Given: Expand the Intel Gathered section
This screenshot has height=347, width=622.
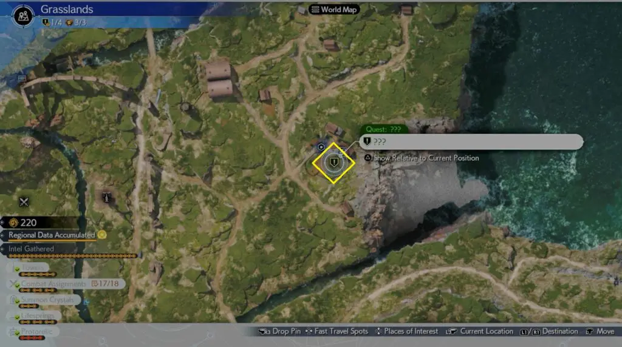Looking at the screenshot, I should [x=32, y=249].
